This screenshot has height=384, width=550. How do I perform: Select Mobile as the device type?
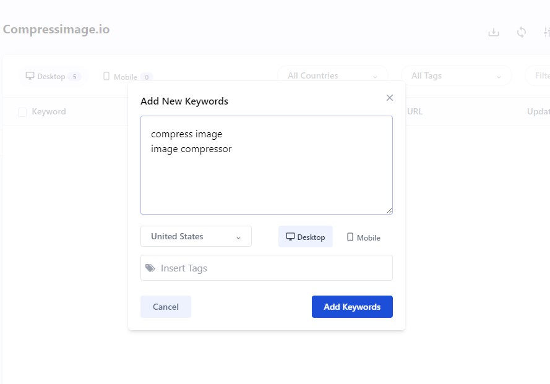coord(364,237)
